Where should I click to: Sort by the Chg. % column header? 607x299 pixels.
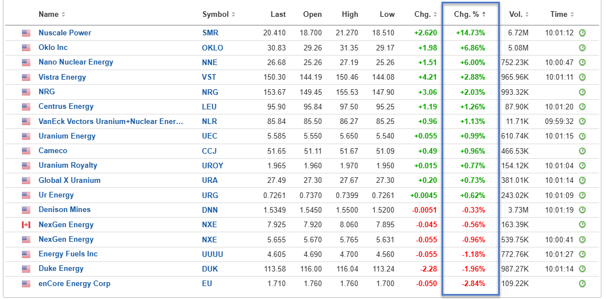[x=470, y=15]
